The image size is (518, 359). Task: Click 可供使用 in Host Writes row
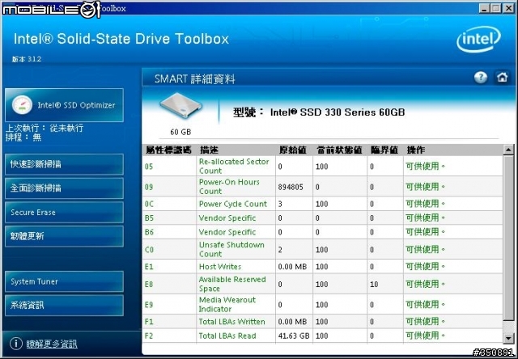click(425, 266)
